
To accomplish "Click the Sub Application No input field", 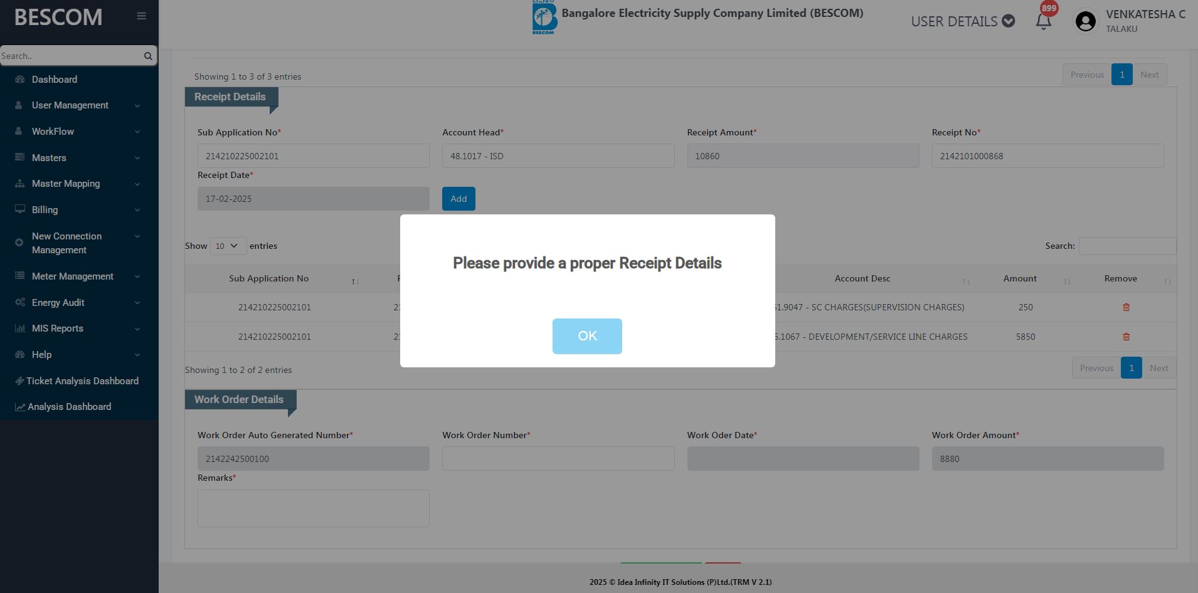I will click(x=314, y=156).
